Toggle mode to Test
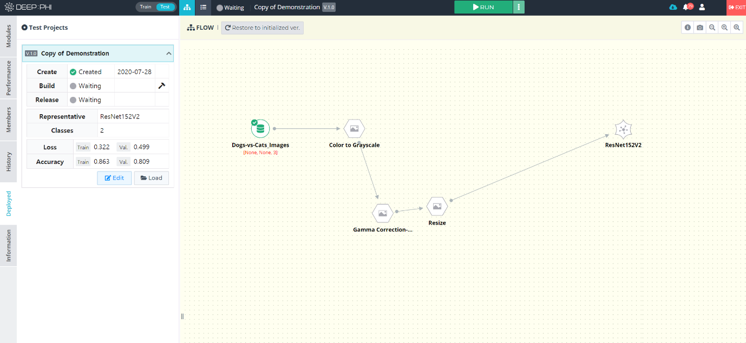Image resolution: width=746 pixels, height=343 pixels. point(165,7)
